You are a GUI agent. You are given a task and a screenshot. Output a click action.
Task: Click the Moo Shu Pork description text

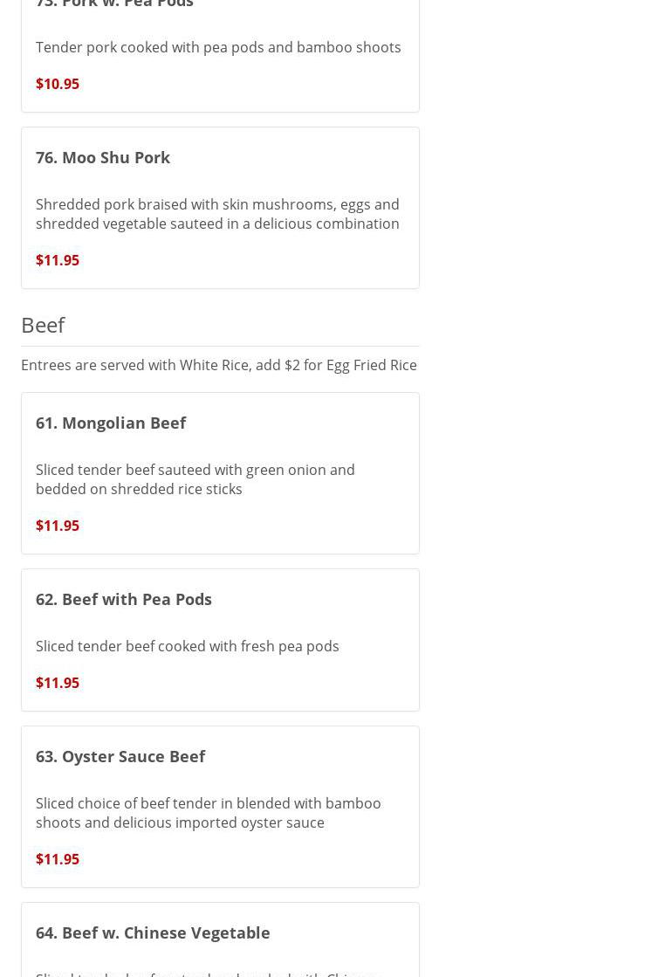click(x=217, y=214)
